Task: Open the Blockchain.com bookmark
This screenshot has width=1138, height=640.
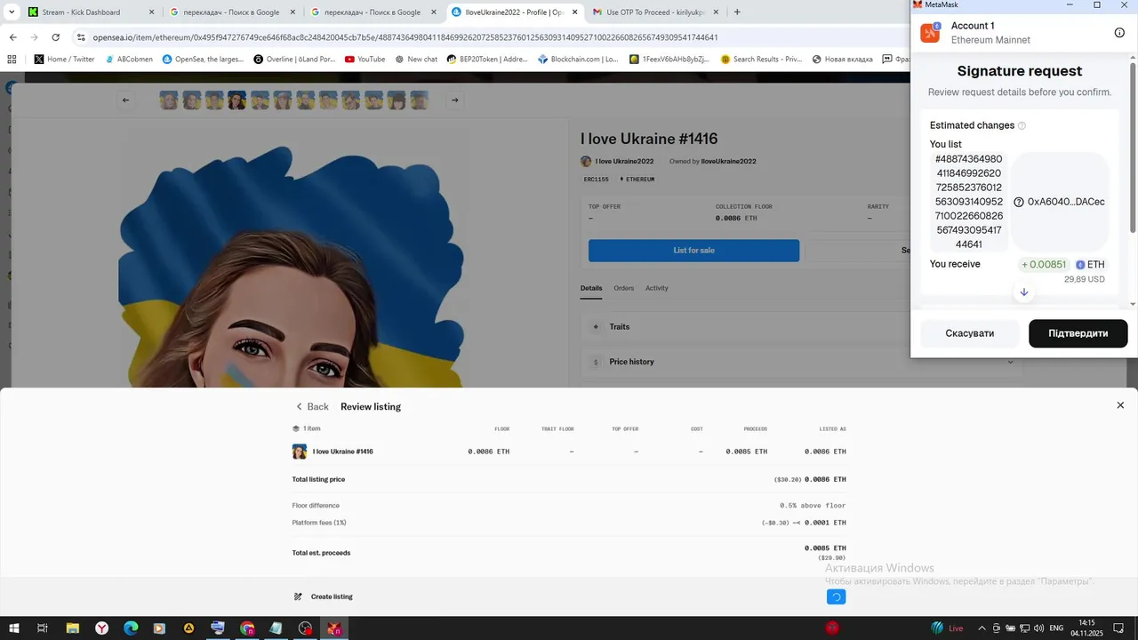Action: 578,60
